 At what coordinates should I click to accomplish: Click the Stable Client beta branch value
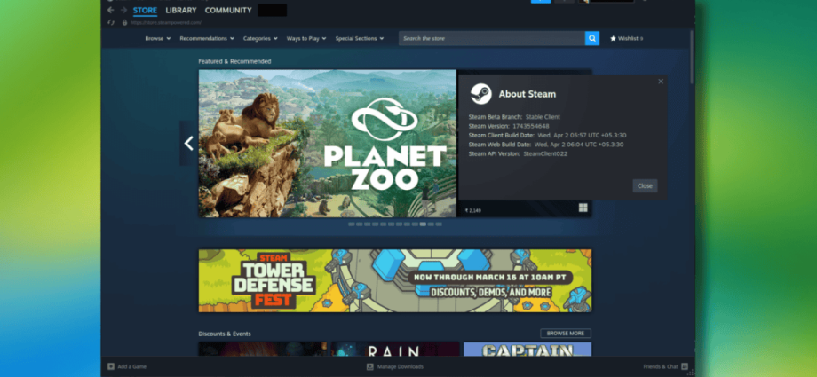tap(543, 116)
